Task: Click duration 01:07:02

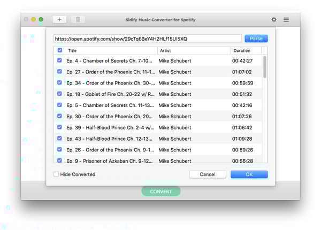Action: pyautogui.click(x=242, y=72)
